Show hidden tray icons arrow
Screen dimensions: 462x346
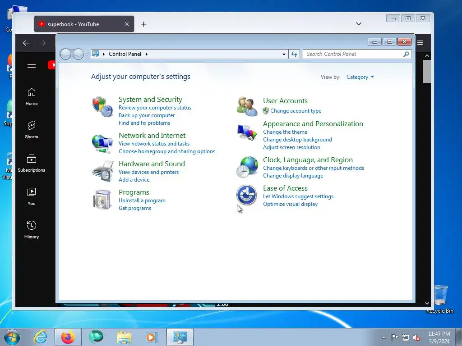(383, 337)
